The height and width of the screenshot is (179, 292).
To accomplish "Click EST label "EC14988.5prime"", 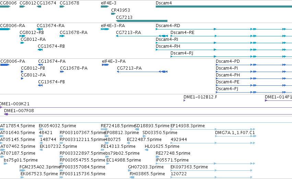I will coord(124,160).
